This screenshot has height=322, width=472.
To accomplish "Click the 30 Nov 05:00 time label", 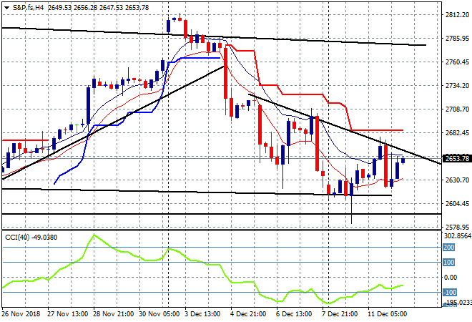I will [x=159, y=314].
